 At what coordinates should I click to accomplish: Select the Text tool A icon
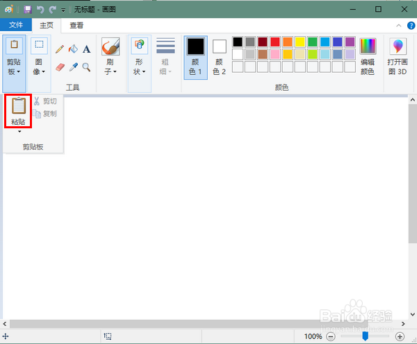[86, 49]
